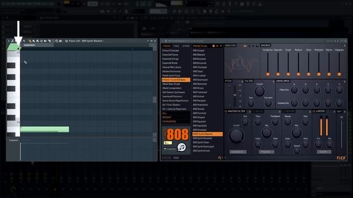Click the Filter Env attack knob

click(294, 90)
